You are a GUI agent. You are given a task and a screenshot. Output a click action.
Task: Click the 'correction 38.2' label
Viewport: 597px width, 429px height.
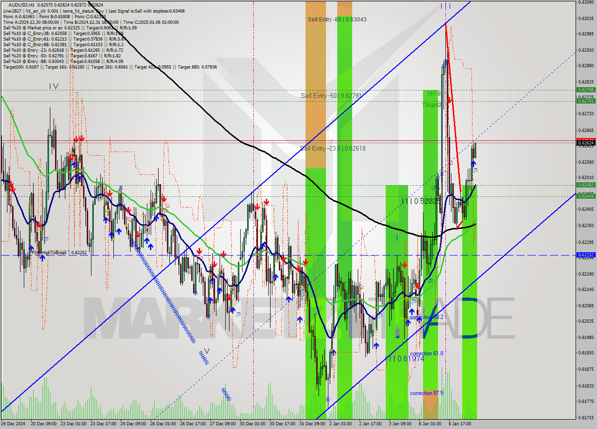(426, 317)
